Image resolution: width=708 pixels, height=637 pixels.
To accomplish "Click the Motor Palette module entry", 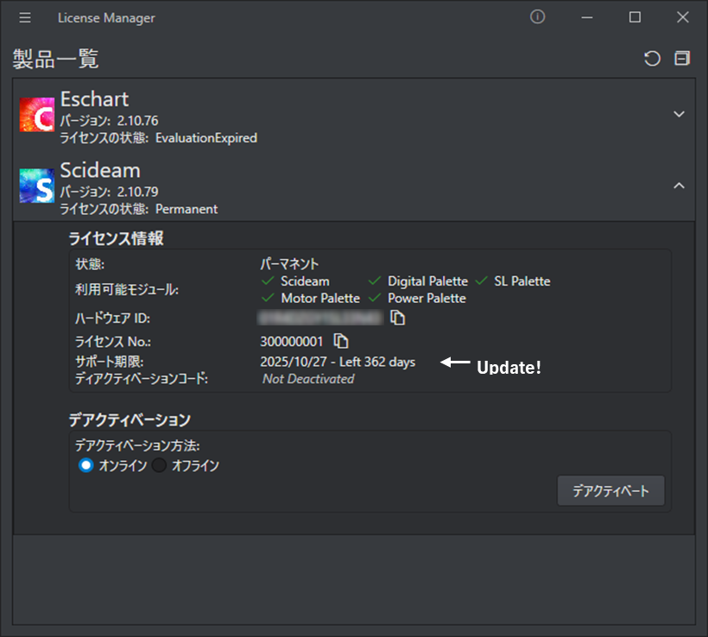I will tap(311, 299).
